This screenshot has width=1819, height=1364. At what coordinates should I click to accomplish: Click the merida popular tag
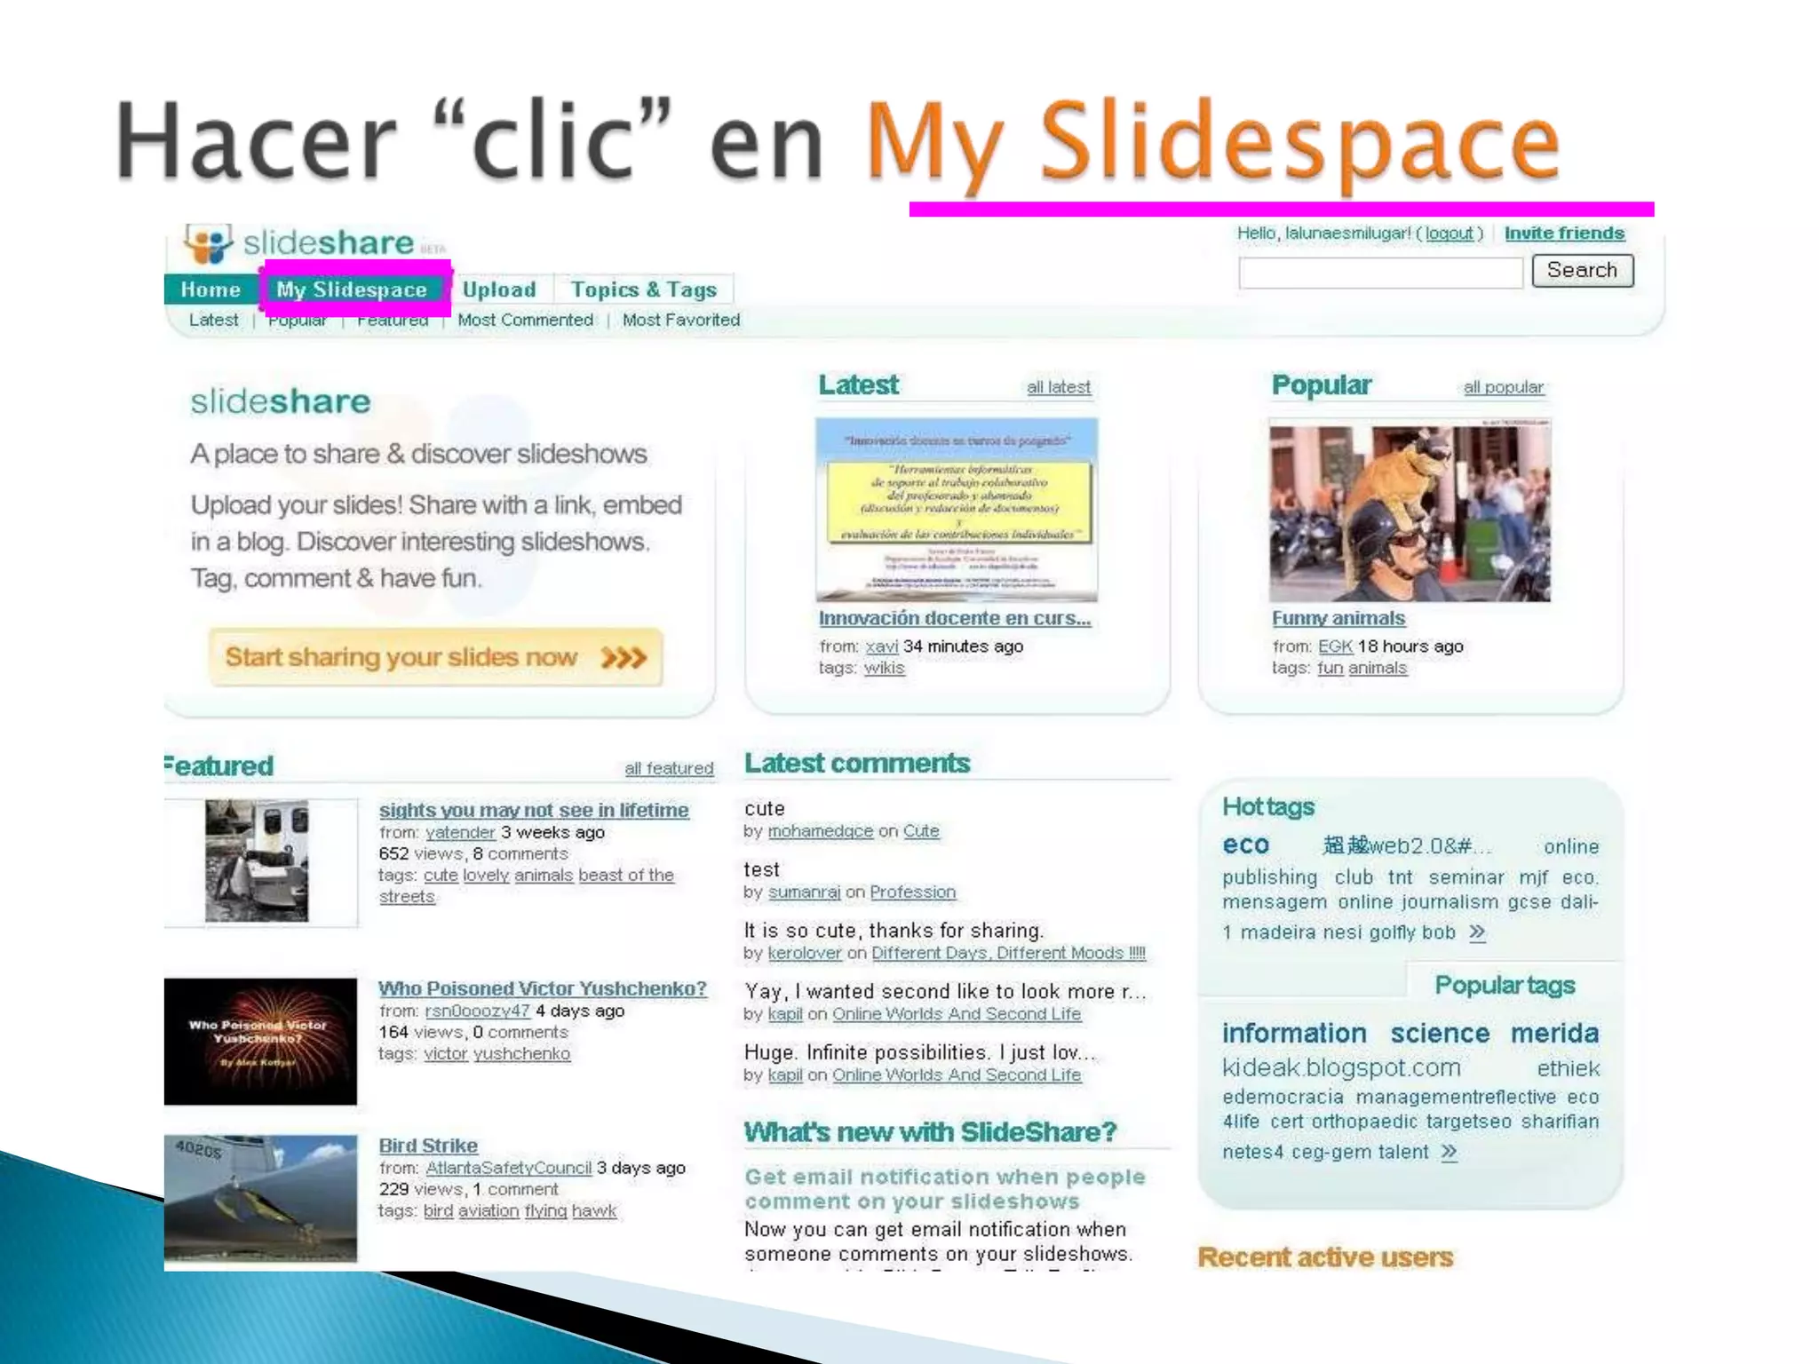[x=1554, y=1034]
